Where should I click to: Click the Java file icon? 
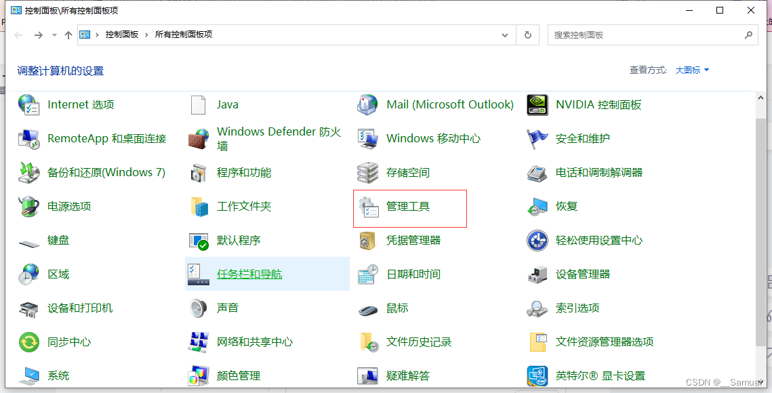(199, 105)
